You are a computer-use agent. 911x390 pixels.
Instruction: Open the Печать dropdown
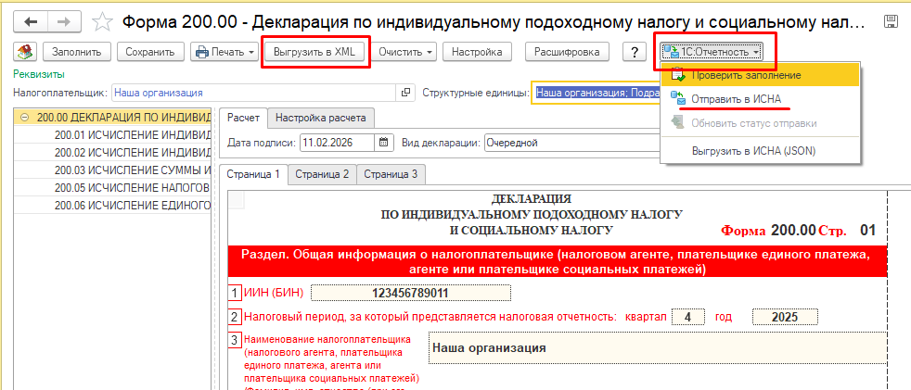pos(225,53)
